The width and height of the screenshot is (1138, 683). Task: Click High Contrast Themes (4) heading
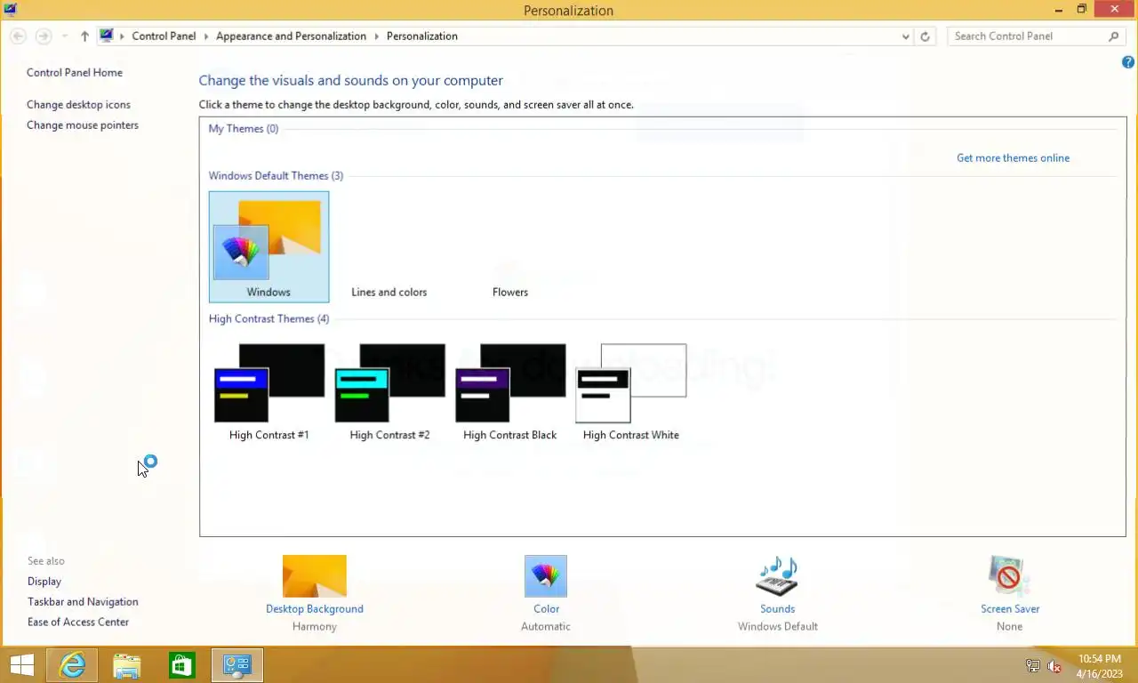268,319
